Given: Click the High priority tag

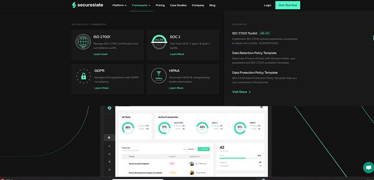Looking at the screenshot, I should [172, 164].
